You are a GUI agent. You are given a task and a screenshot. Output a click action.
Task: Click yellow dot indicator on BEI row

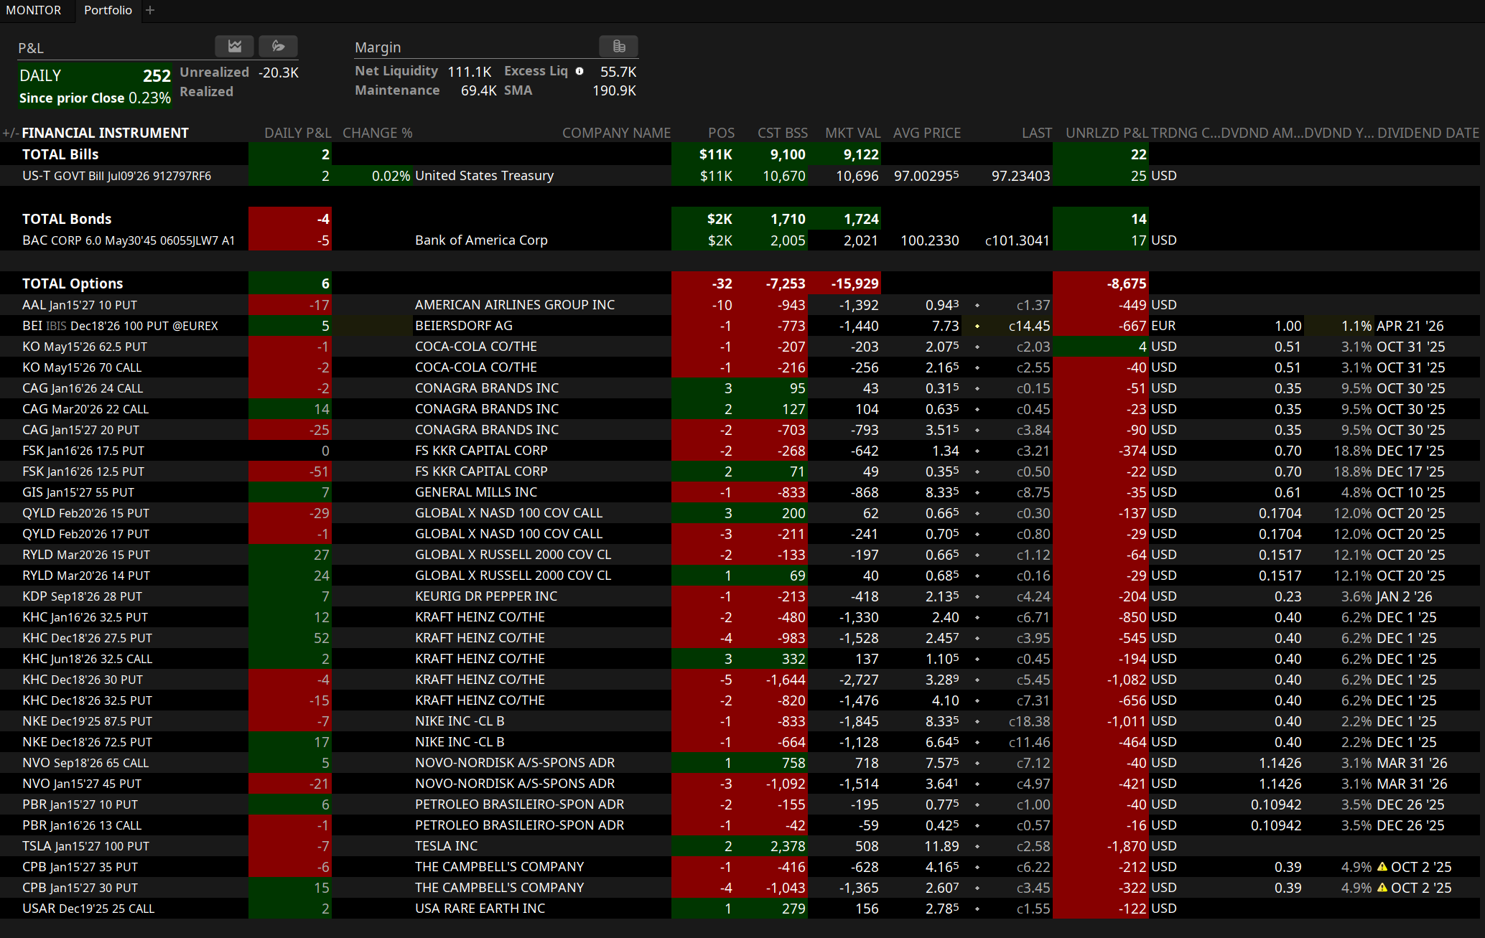tap(977, 326)
